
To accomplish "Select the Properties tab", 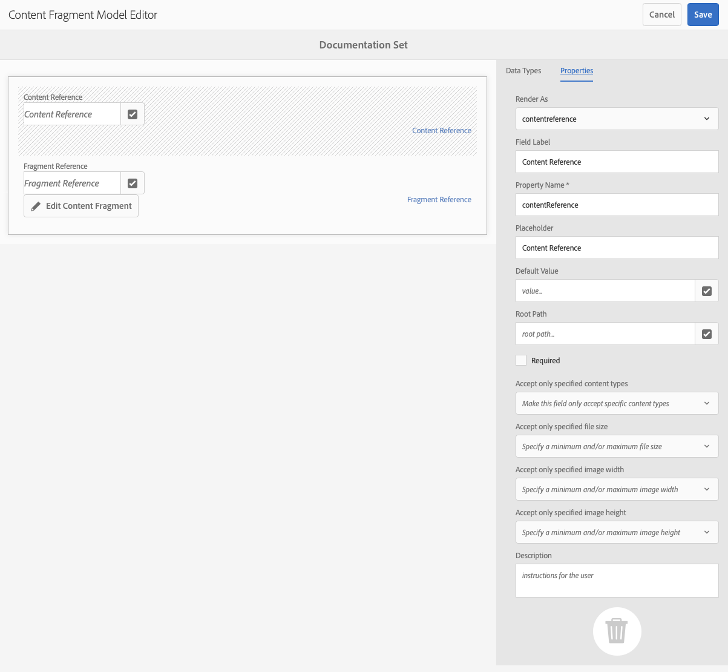I will 577,71.
